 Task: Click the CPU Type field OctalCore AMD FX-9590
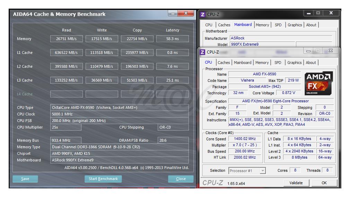120,107
